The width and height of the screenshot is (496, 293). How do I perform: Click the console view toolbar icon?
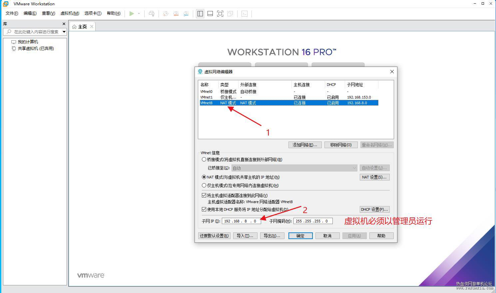[x=245, y=14]
